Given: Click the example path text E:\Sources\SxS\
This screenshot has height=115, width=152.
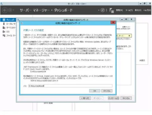Looking at the screenshot, I should coord(38,71).
